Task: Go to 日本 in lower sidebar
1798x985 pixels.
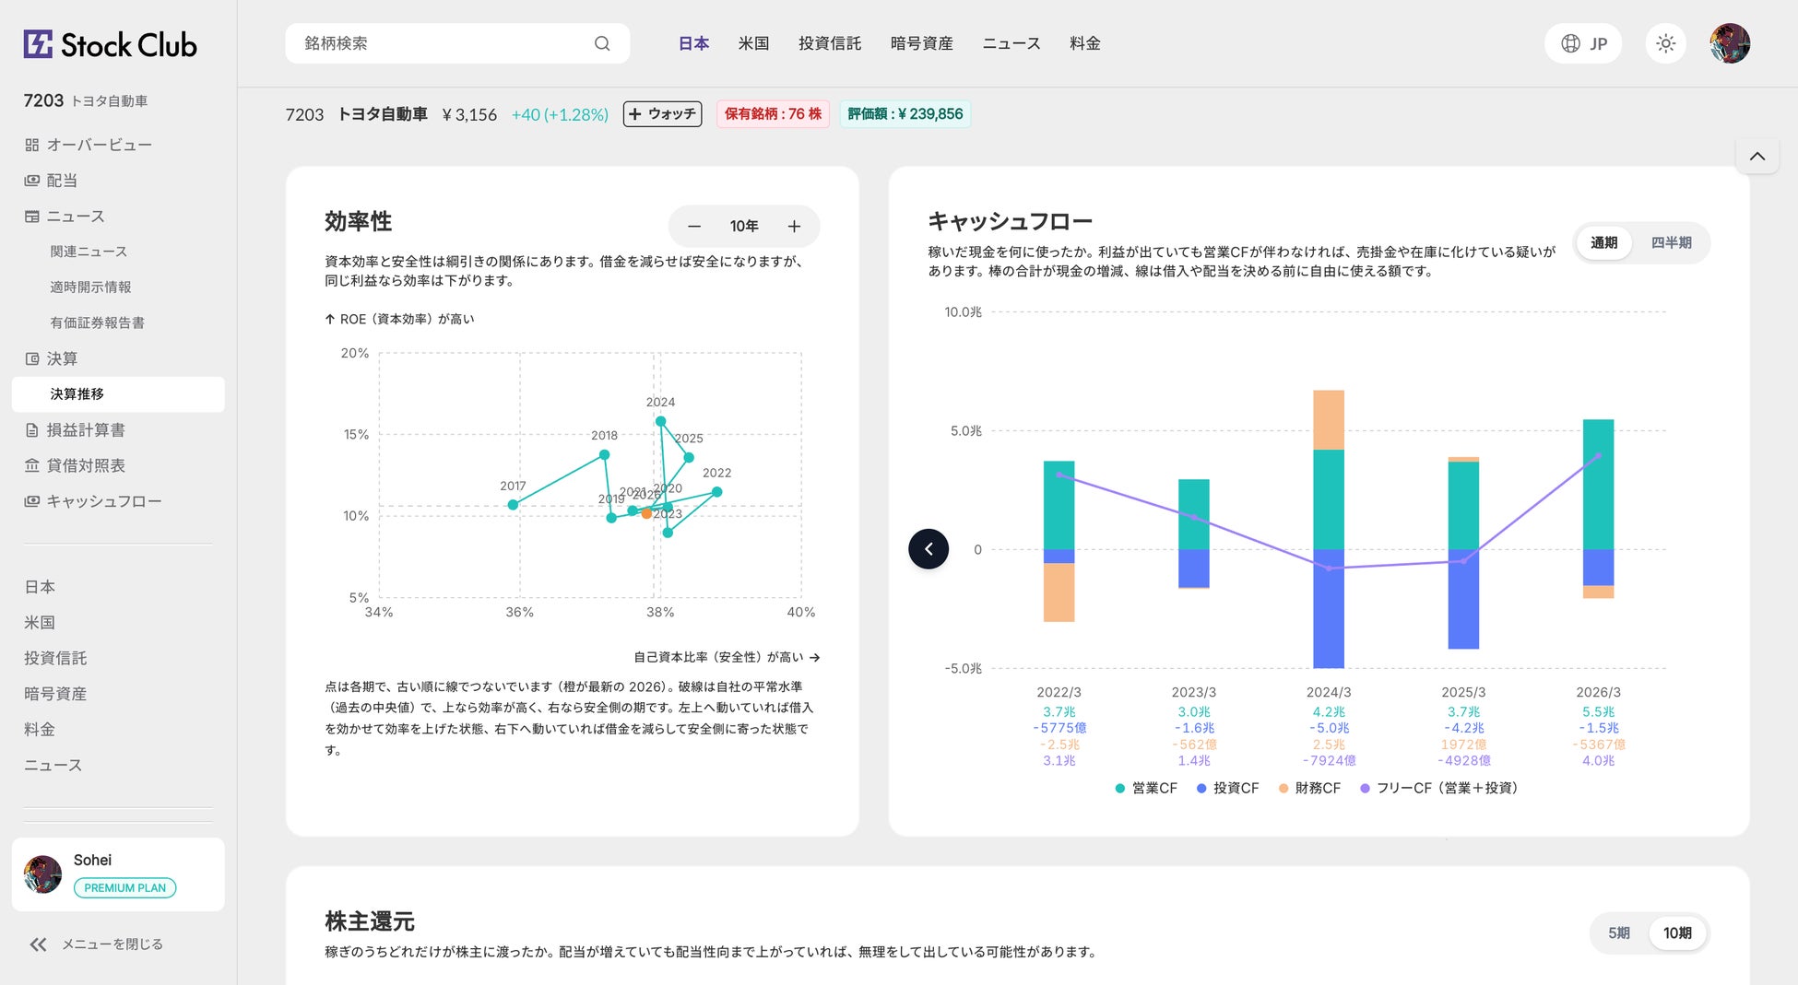Action: point(40,587)
